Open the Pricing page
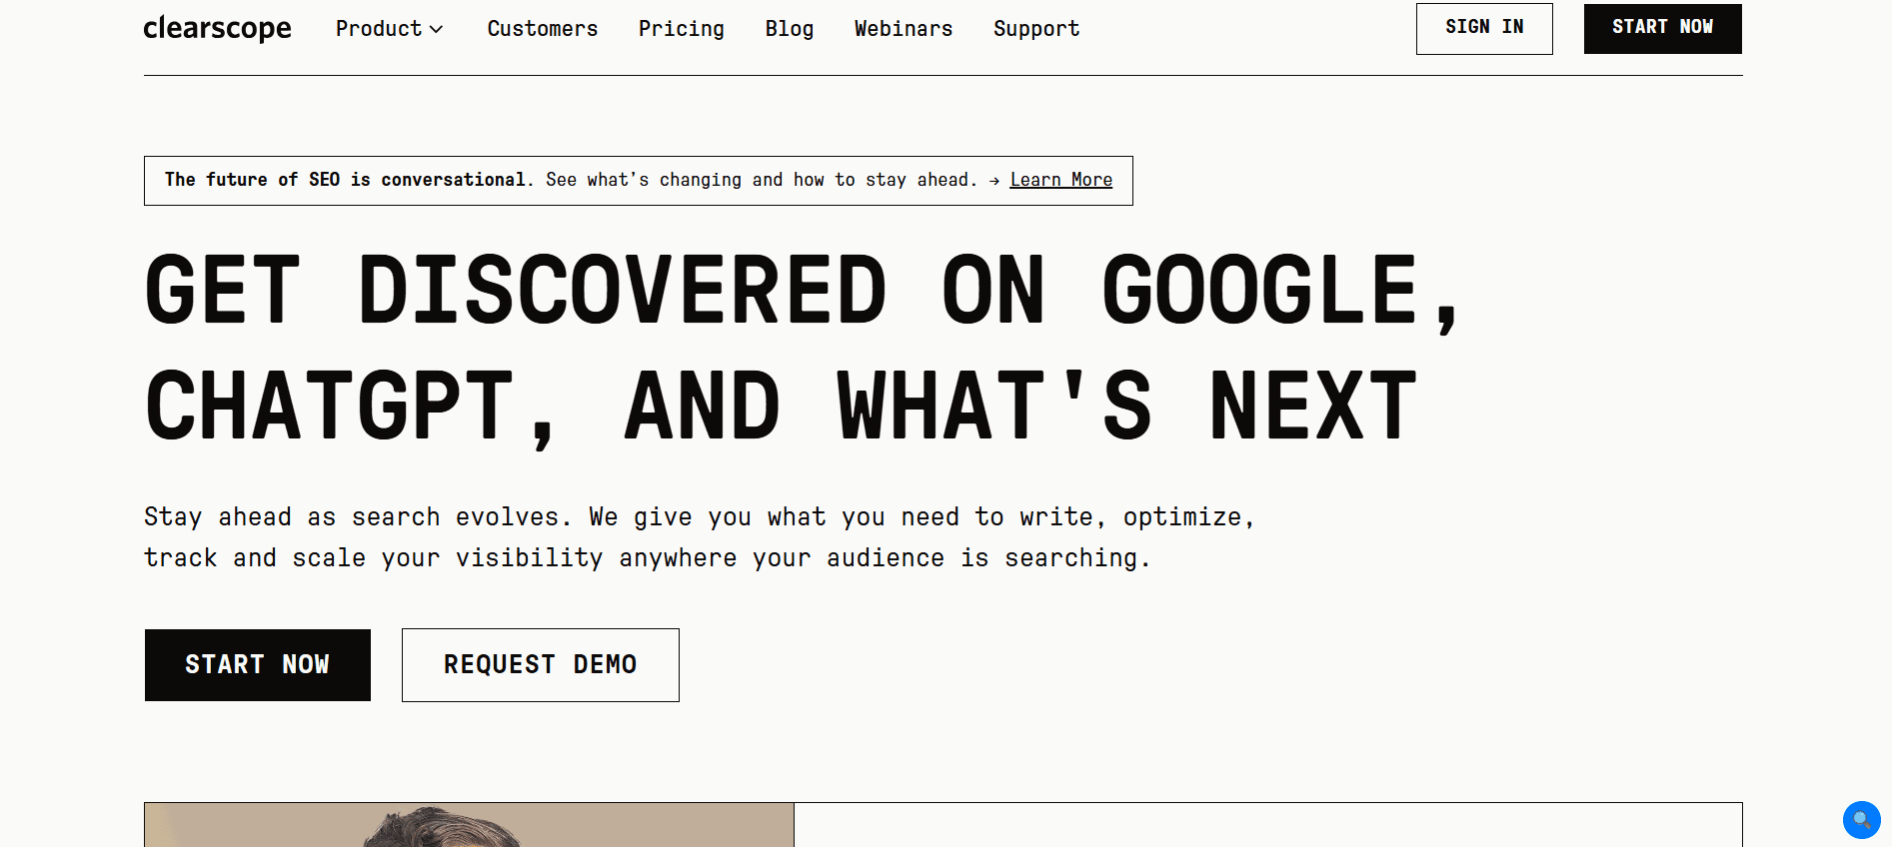Image resolution: width=1892 pixels, height=847 pixels. click(681, 29)
